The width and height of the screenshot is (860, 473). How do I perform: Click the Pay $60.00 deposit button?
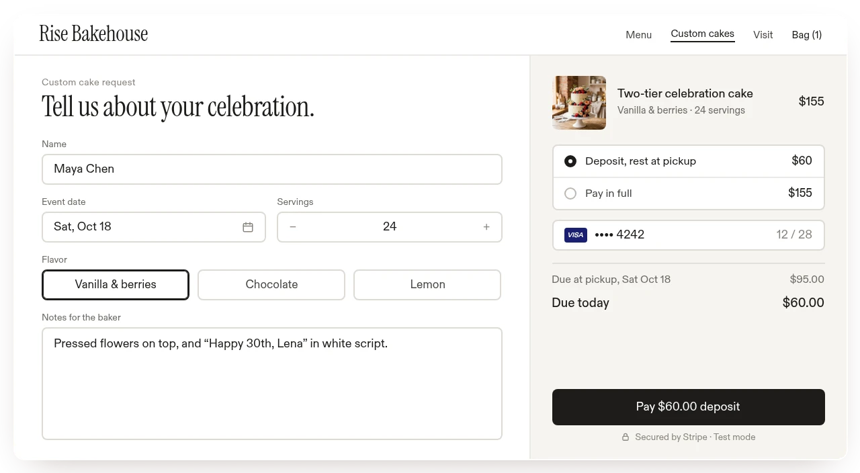coord(689,407)
